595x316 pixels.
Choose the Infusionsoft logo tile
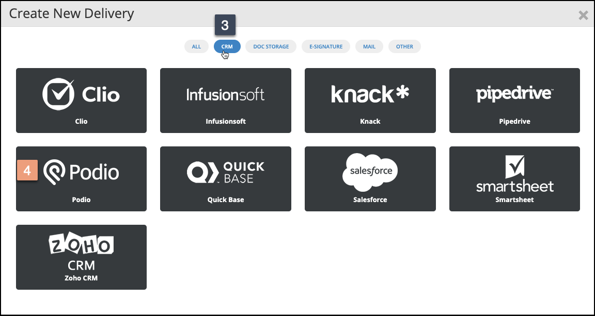[x=225, y=94]
